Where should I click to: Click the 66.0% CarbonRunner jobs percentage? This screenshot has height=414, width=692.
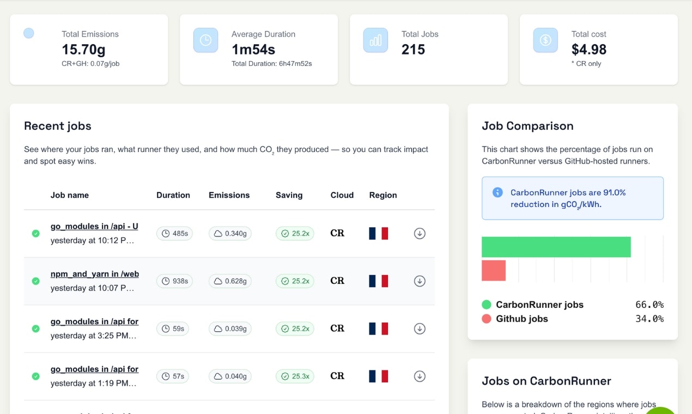[649, 305]
